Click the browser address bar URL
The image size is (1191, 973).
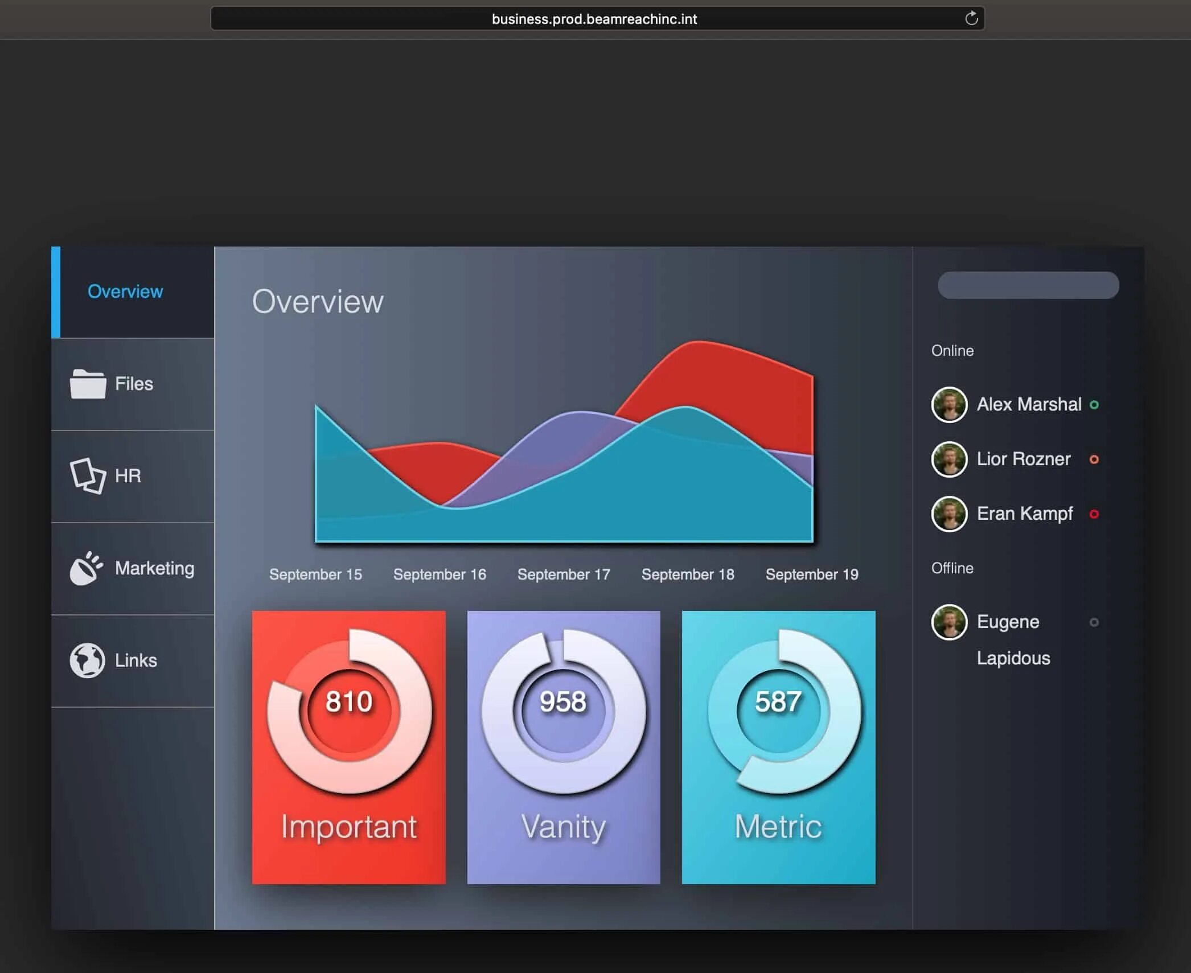click(594, 19)
